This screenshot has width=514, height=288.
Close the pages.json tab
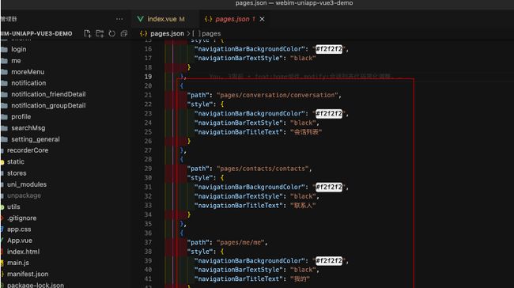(262, 19)
